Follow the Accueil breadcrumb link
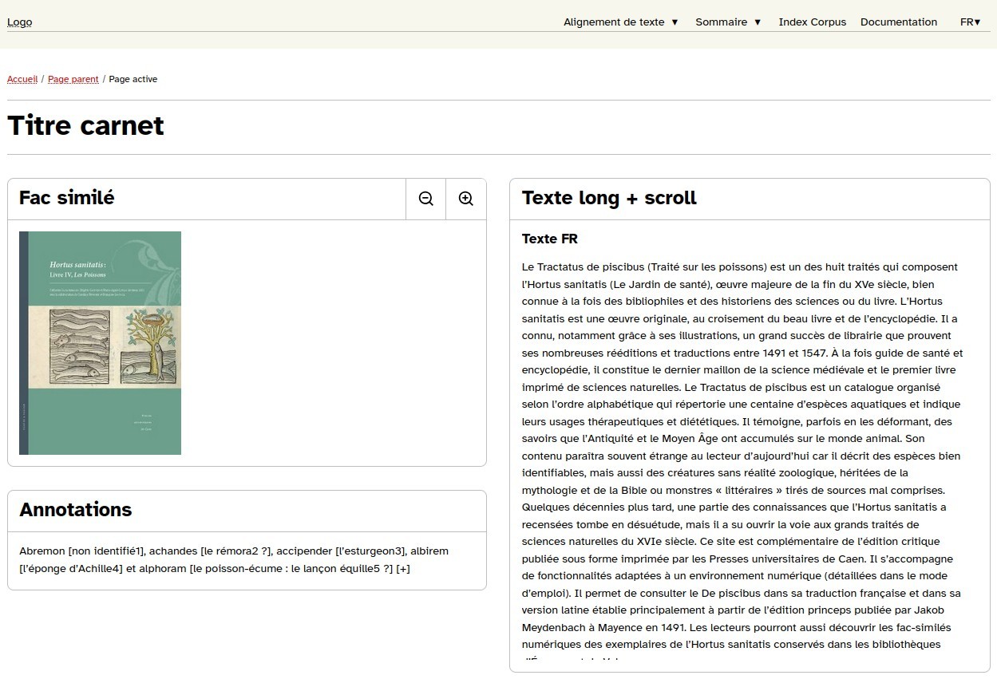Screen dimensions: 997x679 coord(22,79)
